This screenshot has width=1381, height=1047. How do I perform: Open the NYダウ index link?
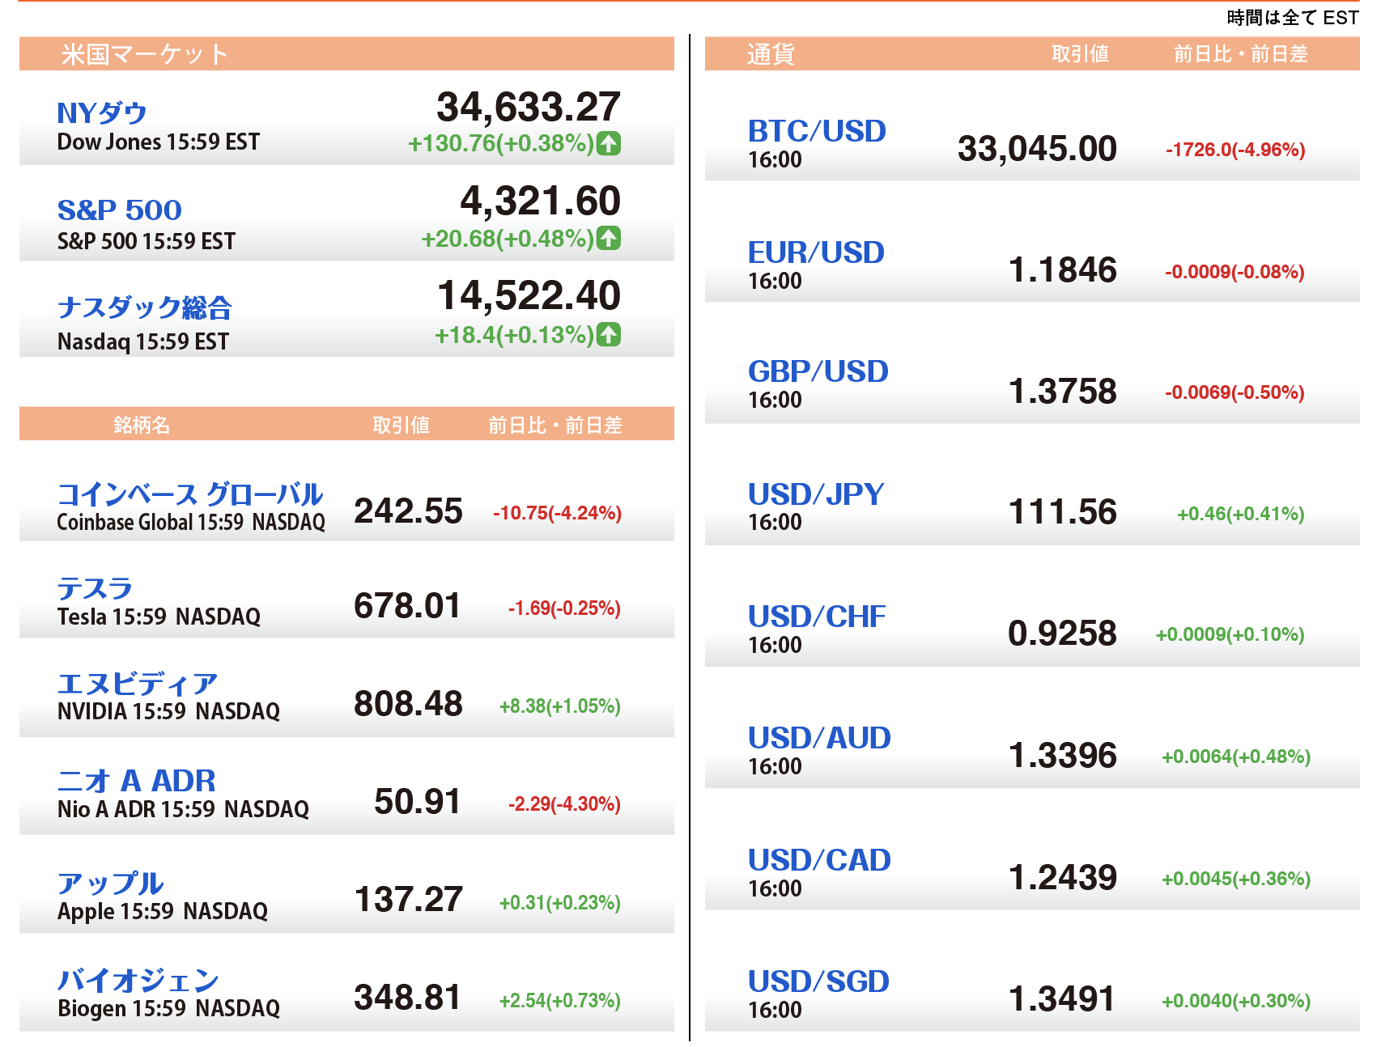[x=102, y=113]
